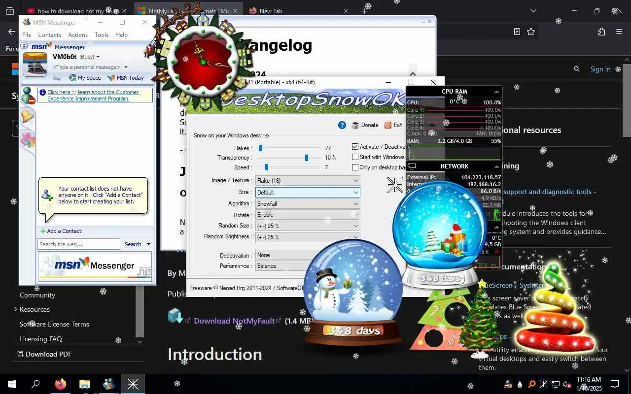Open the Help menu in MSN Messenger
The height and width of the screenshot is (394, 631).
[x=121, y=35]
